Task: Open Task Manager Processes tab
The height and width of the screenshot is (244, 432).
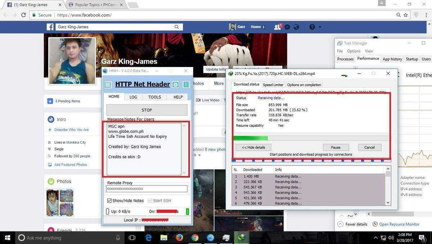Action: pos(345,59)
